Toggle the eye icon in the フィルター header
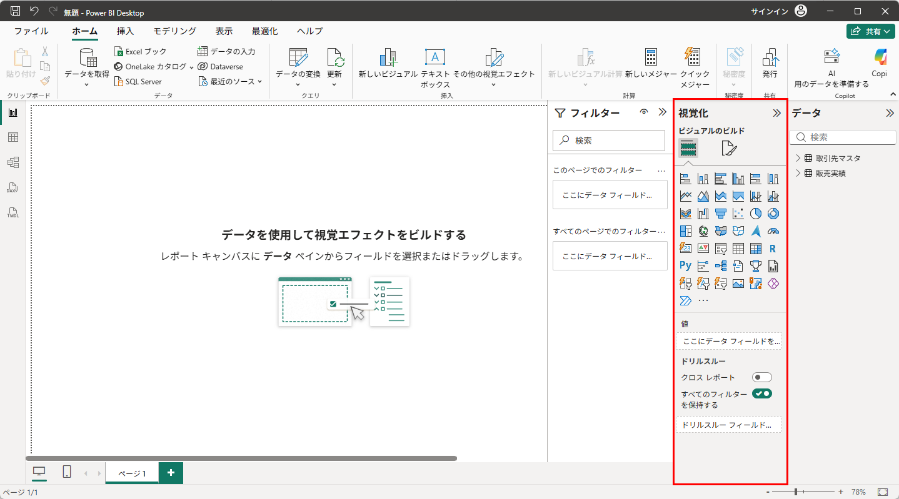Image resolution: width=899 pixels, height=499 pixels. [x=644, y=112]
